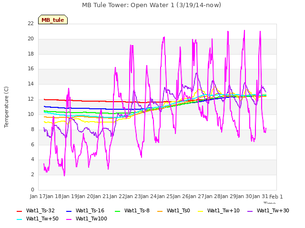Click the Jan 26 x-axis tick label
Viewport: 305px width, 228px height.
pyautogui.click(x=181, y=196)
